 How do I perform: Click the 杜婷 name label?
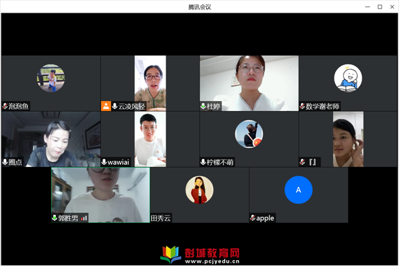coord(213,106)
